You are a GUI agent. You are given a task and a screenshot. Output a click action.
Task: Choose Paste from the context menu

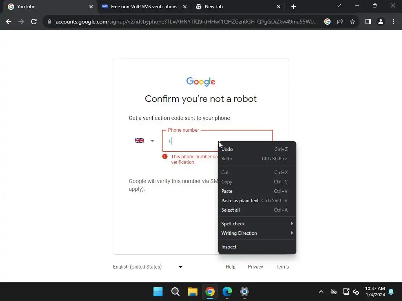(x=257, y=191)
